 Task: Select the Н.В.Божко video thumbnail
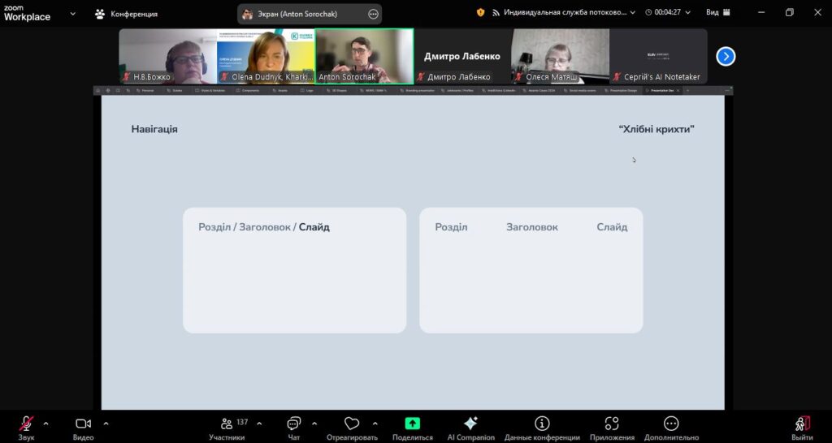[167, 56]
